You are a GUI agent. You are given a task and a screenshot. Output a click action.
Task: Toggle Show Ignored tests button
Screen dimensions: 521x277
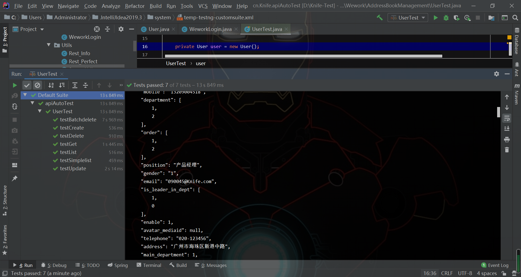click(x=37, y=85)
